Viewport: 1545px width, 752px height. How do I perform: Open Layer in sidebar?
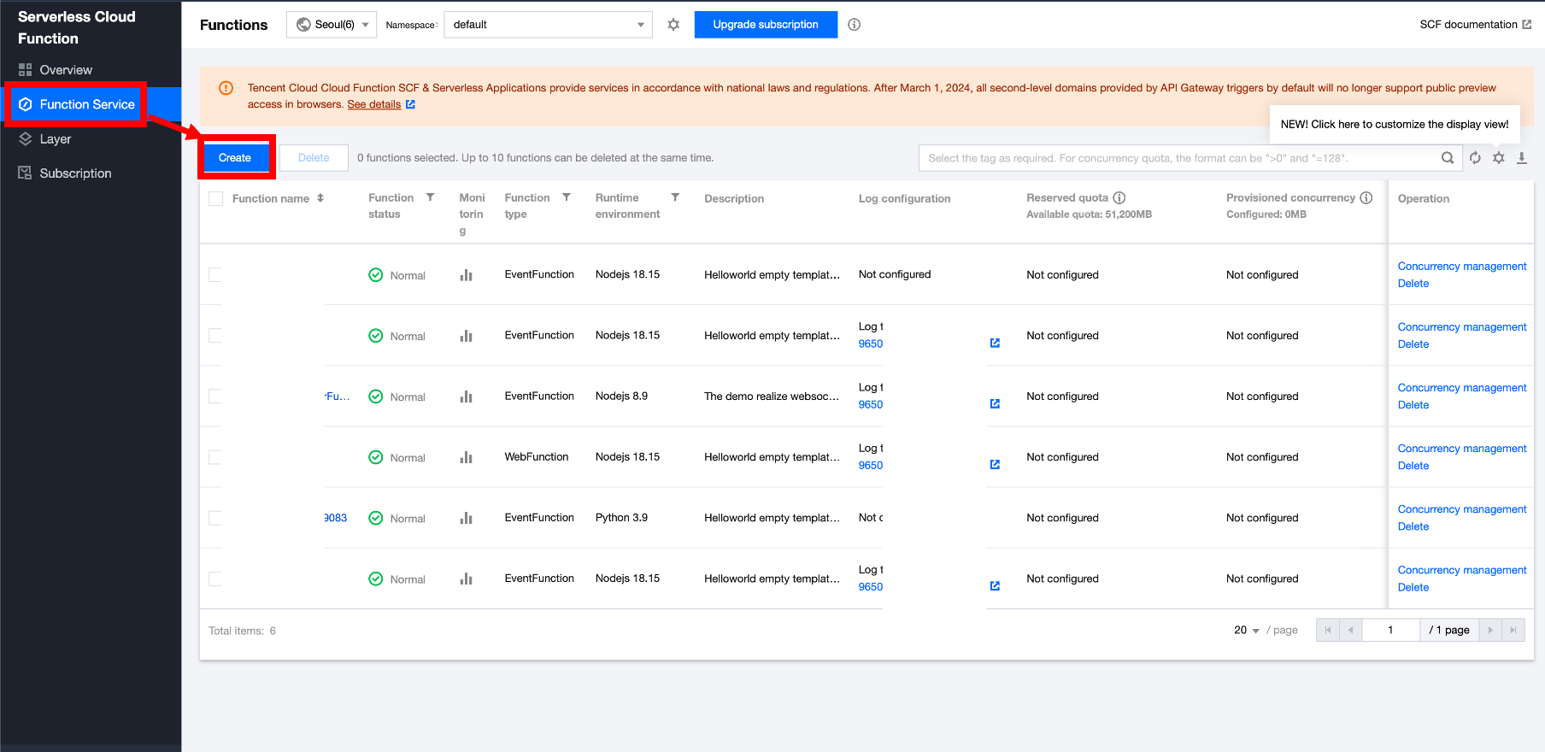tap(56, 139)
